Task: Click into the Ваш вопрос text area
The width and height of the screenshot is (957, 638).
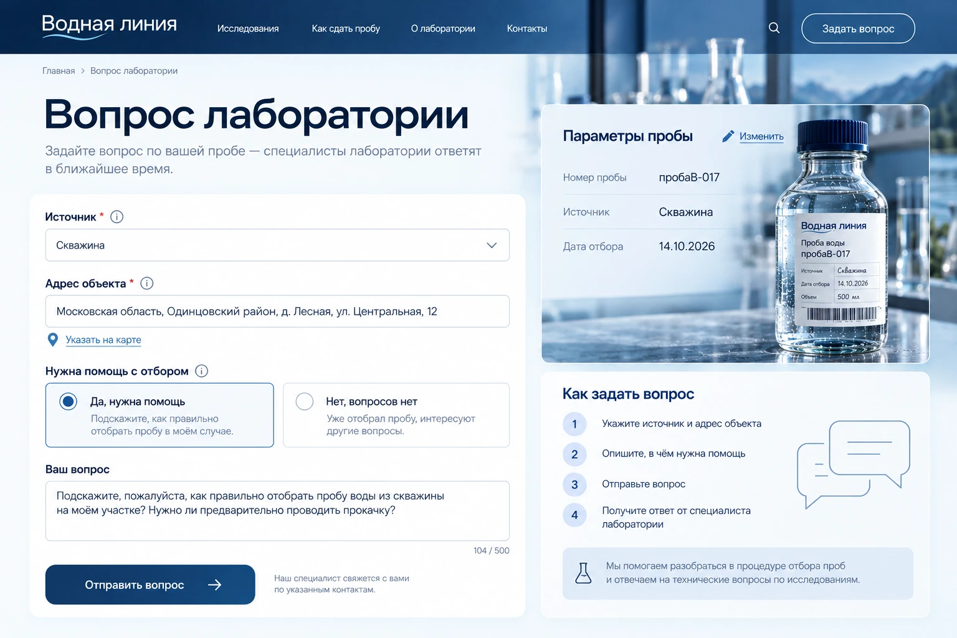Action: pyautogui.click(x=277, y=510)
